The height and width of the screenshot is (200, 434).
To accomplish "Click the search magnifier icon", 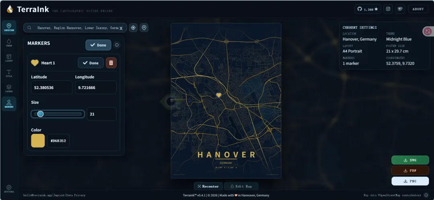I will (x=29, y=28).
